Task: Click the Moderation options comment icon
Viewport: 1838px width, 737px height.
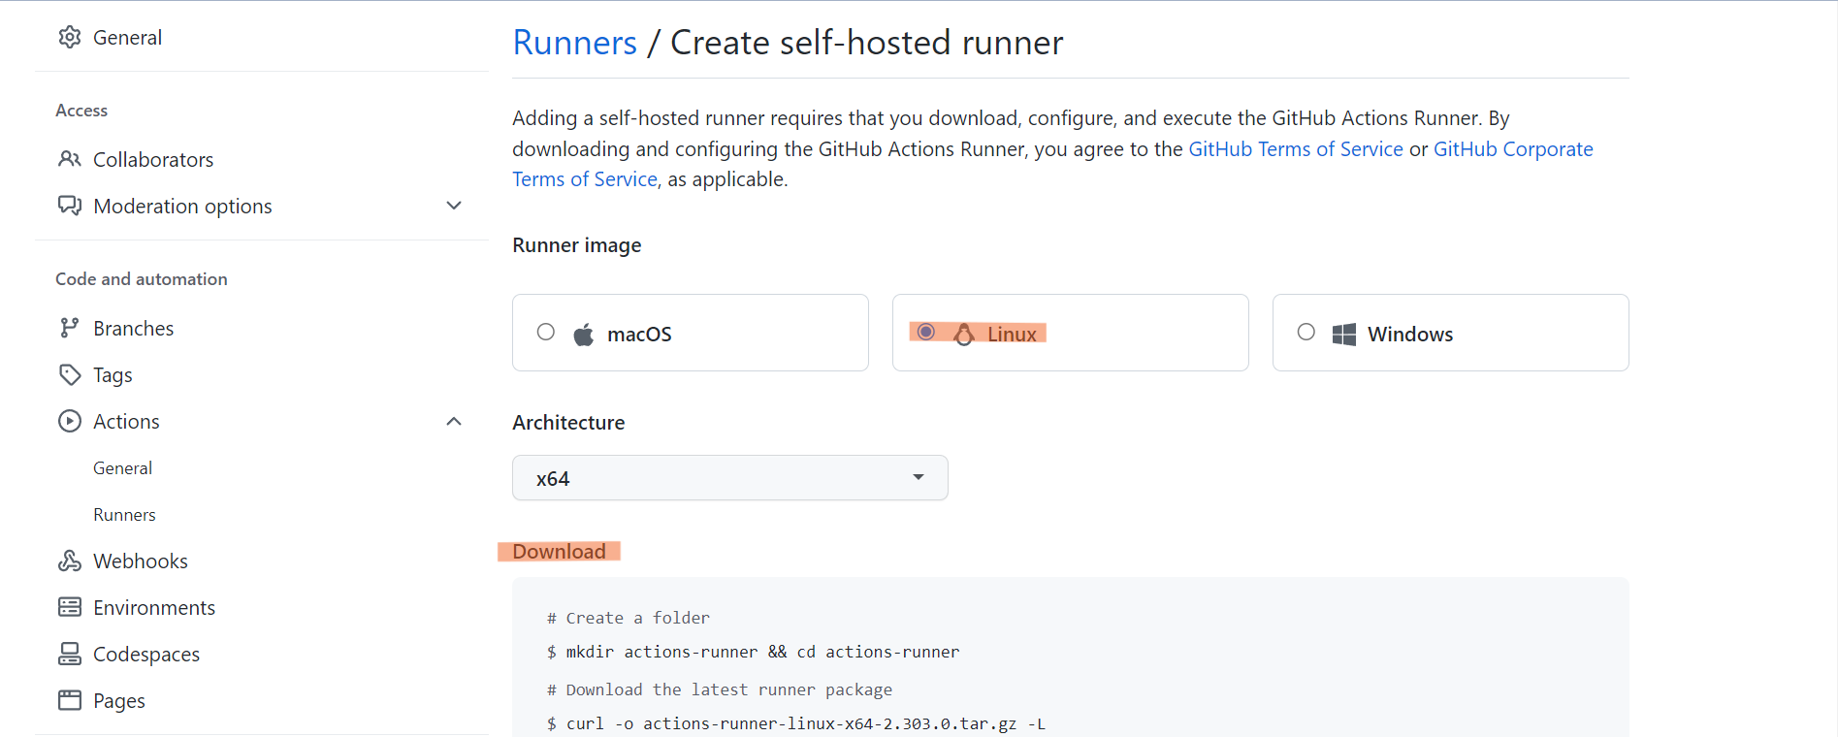Action: (x=70, y=206)
